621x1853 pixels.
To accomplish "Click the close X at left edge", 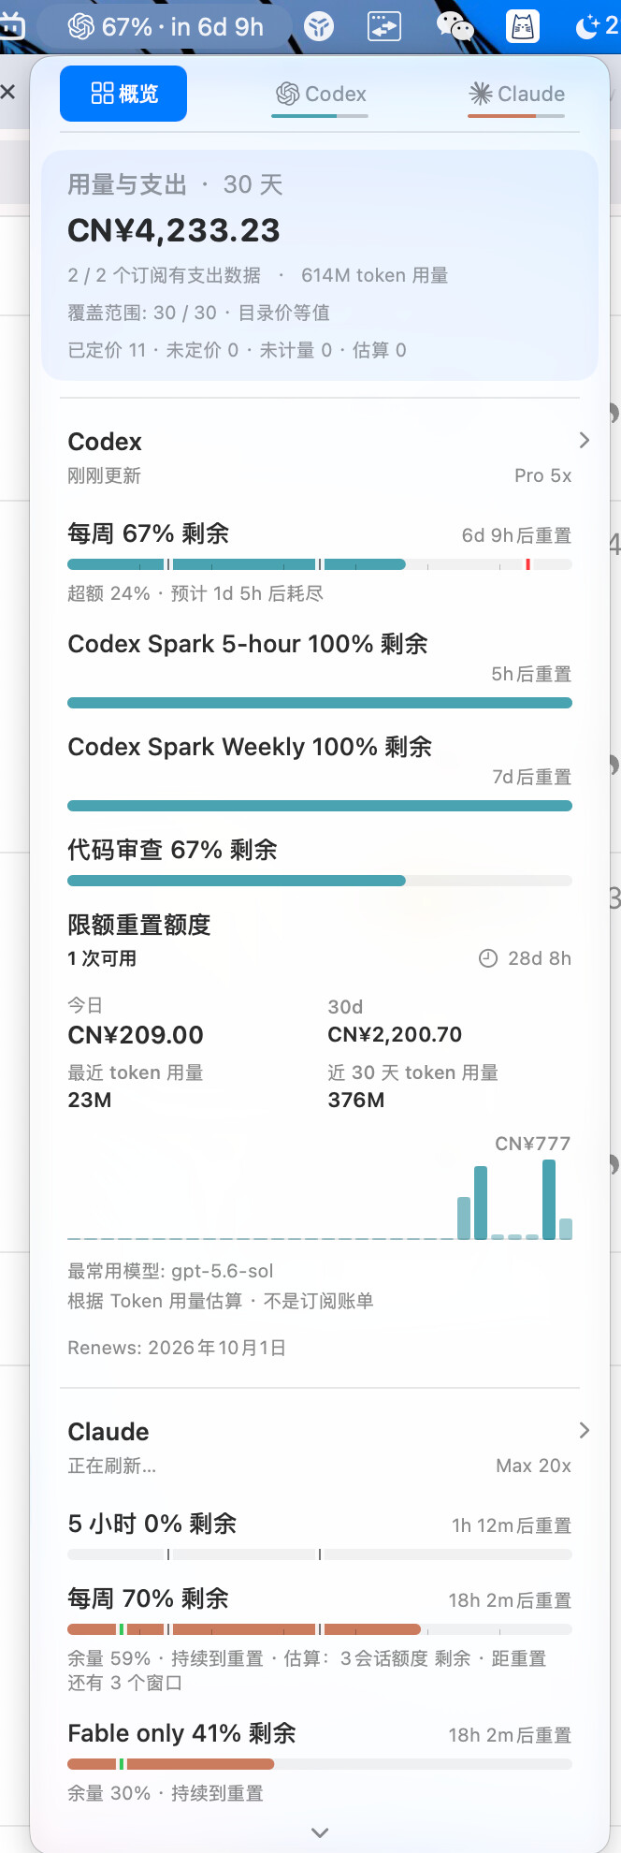I will (x=7, y=92).
